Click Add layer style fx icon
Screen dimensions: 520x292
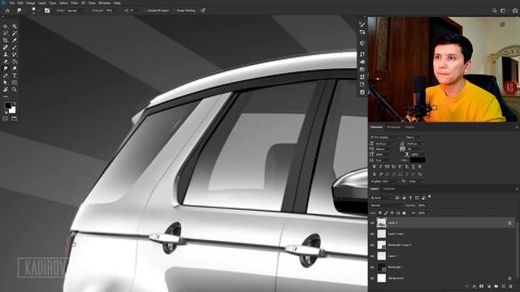pyautogui.click(x=474, y=286)
